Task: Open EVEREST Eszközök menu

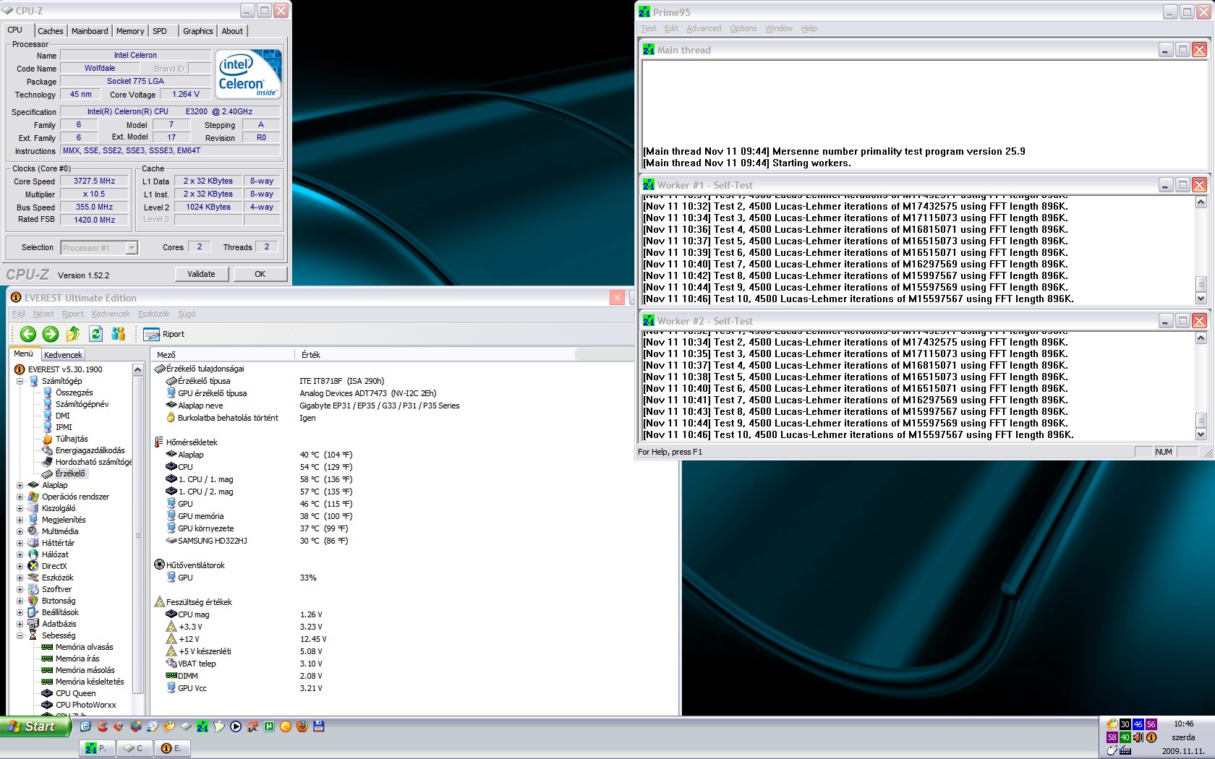Action: pyautogui.click(x=153, y=314)
